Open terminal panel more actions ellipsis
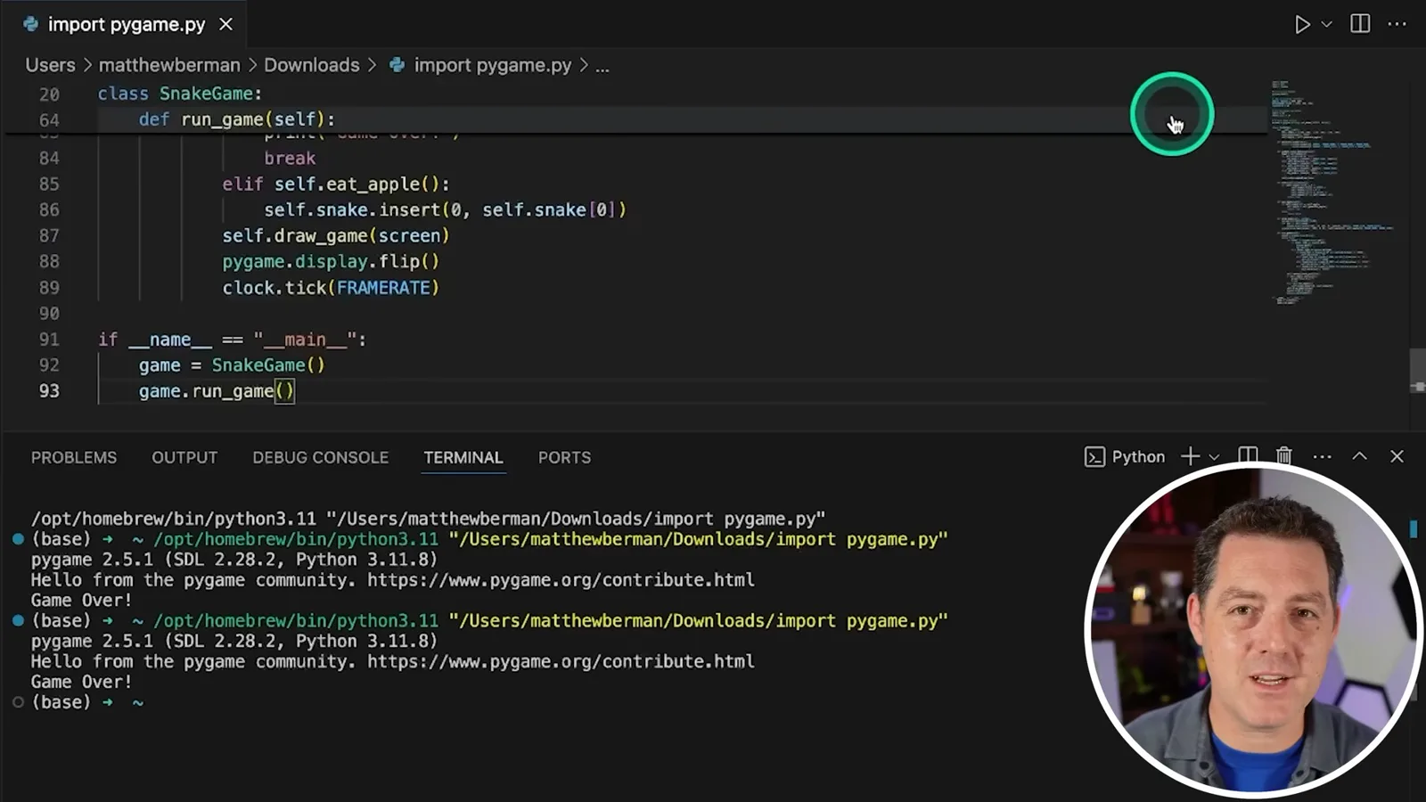Screen dimensions: 1426x802 tap(1322, 456)
